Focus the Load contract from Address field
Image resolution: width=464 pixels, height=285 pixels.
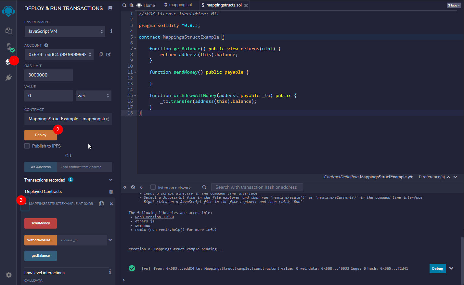(x=84, y=167)
